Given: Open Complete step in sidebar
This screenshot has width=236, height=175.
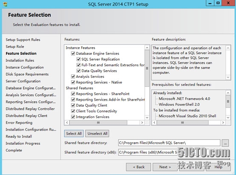Looking at the screenshot, I should [14, 150].
